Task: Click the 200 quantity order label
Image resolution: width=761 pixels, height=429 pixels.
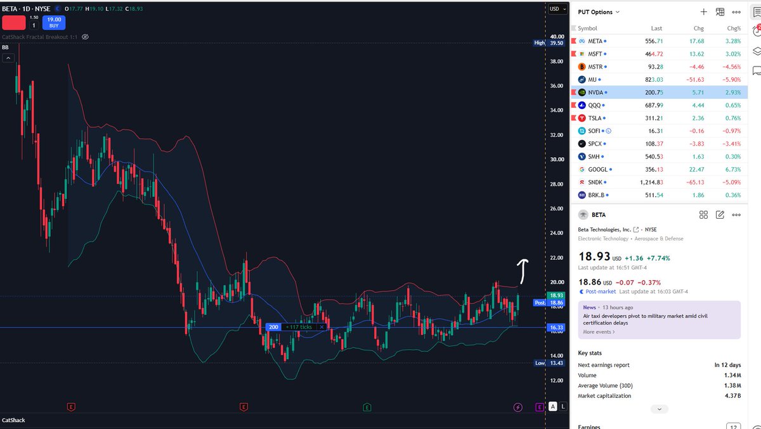Action: point(273,327)
